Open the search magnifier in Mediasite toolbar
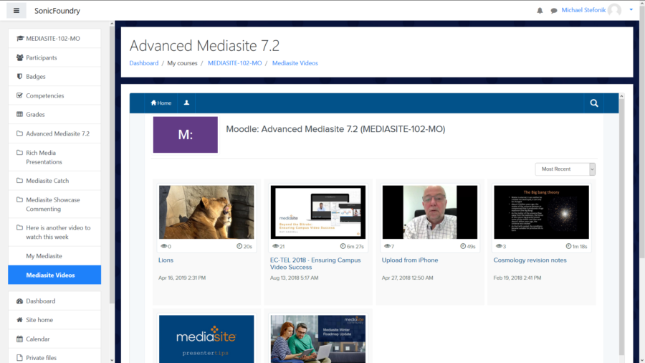This screenshot has height=363, width=645. coord(594,103)
